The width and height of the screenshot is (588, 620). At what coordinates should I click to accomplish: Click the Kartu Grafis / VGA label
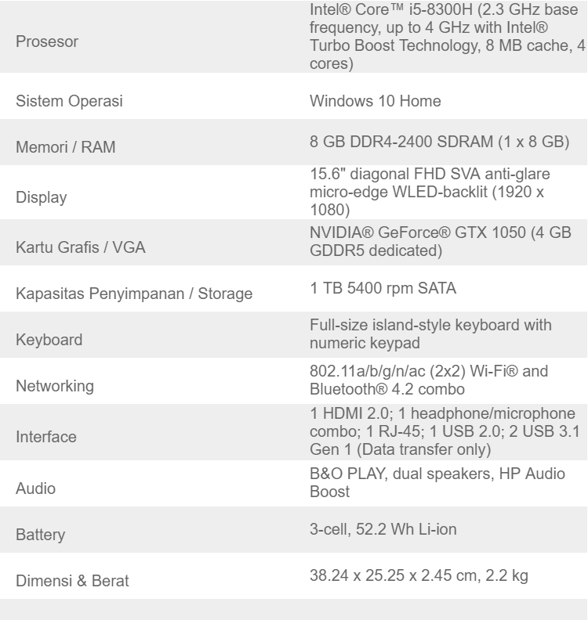pyautogui.click(x=81, y=248)
